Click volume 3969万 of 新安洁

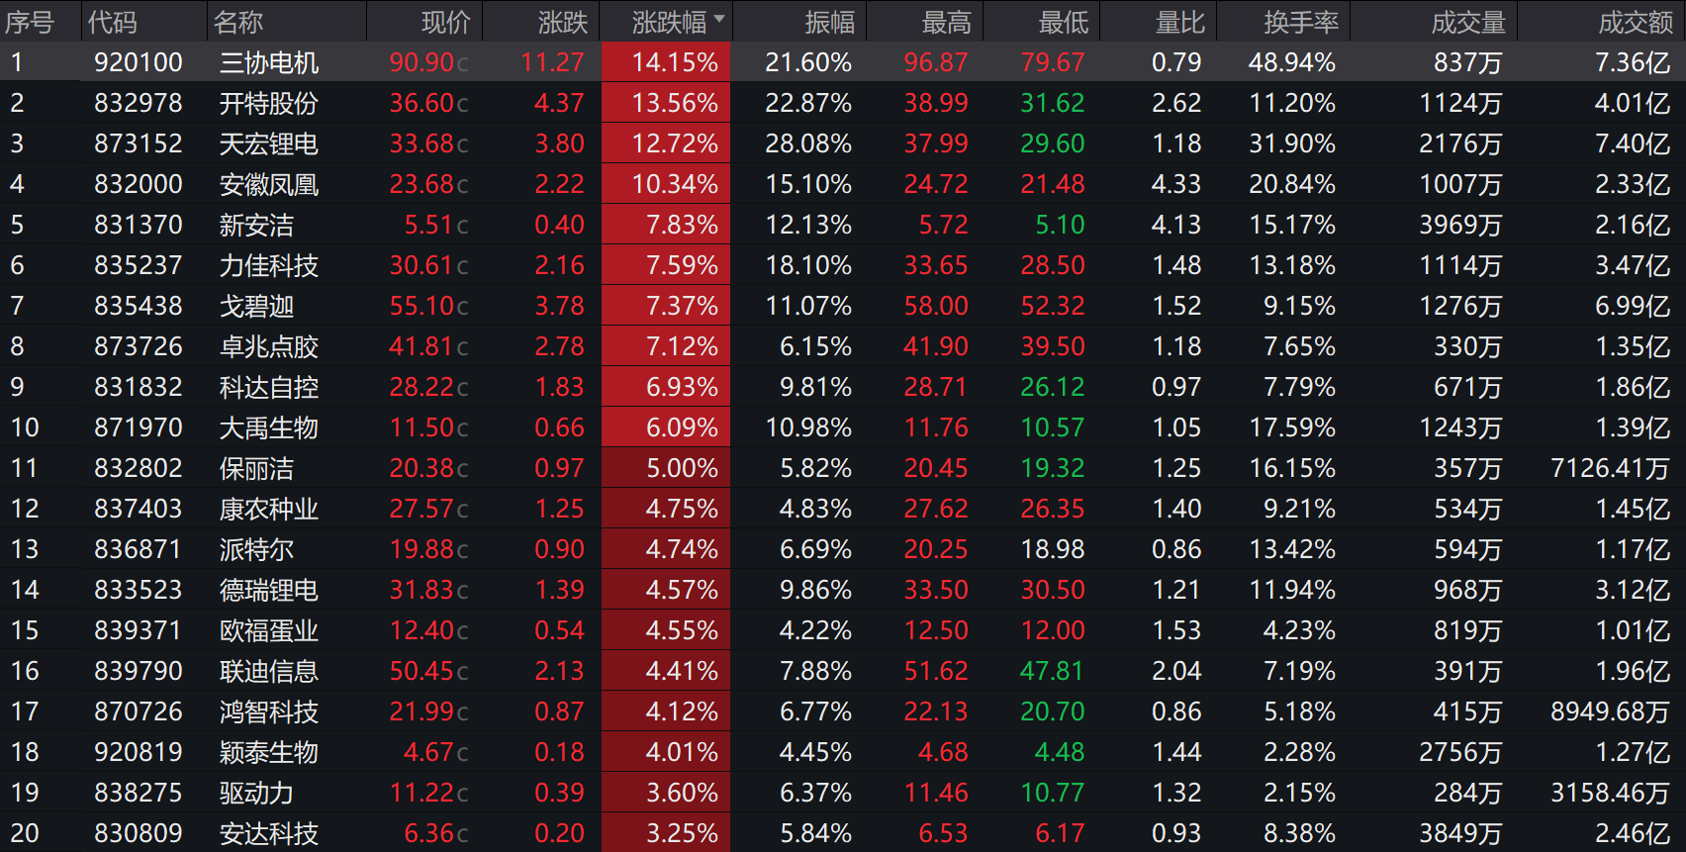(1460, 225)
